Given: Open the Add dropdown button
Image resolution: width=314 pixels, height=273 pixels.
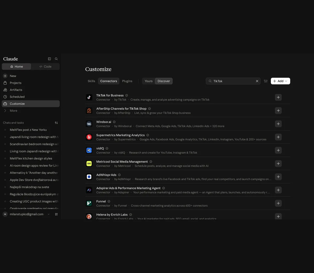Looking at the screenshot, I should [x=281, y=81].
